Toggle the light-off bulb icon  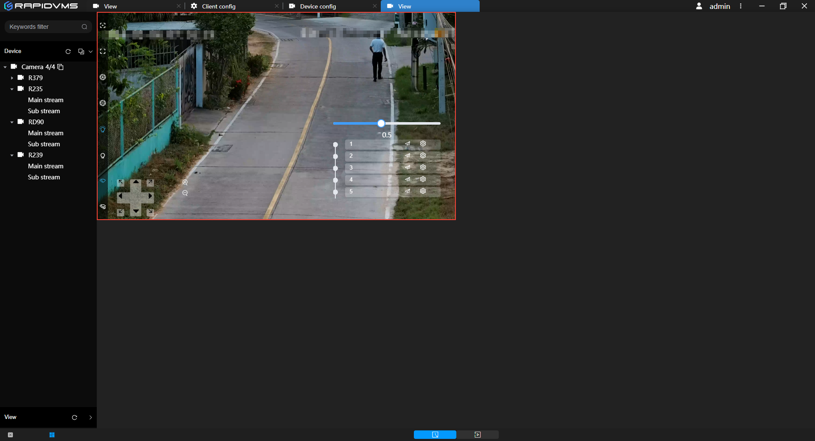click(x=103, y=156)
